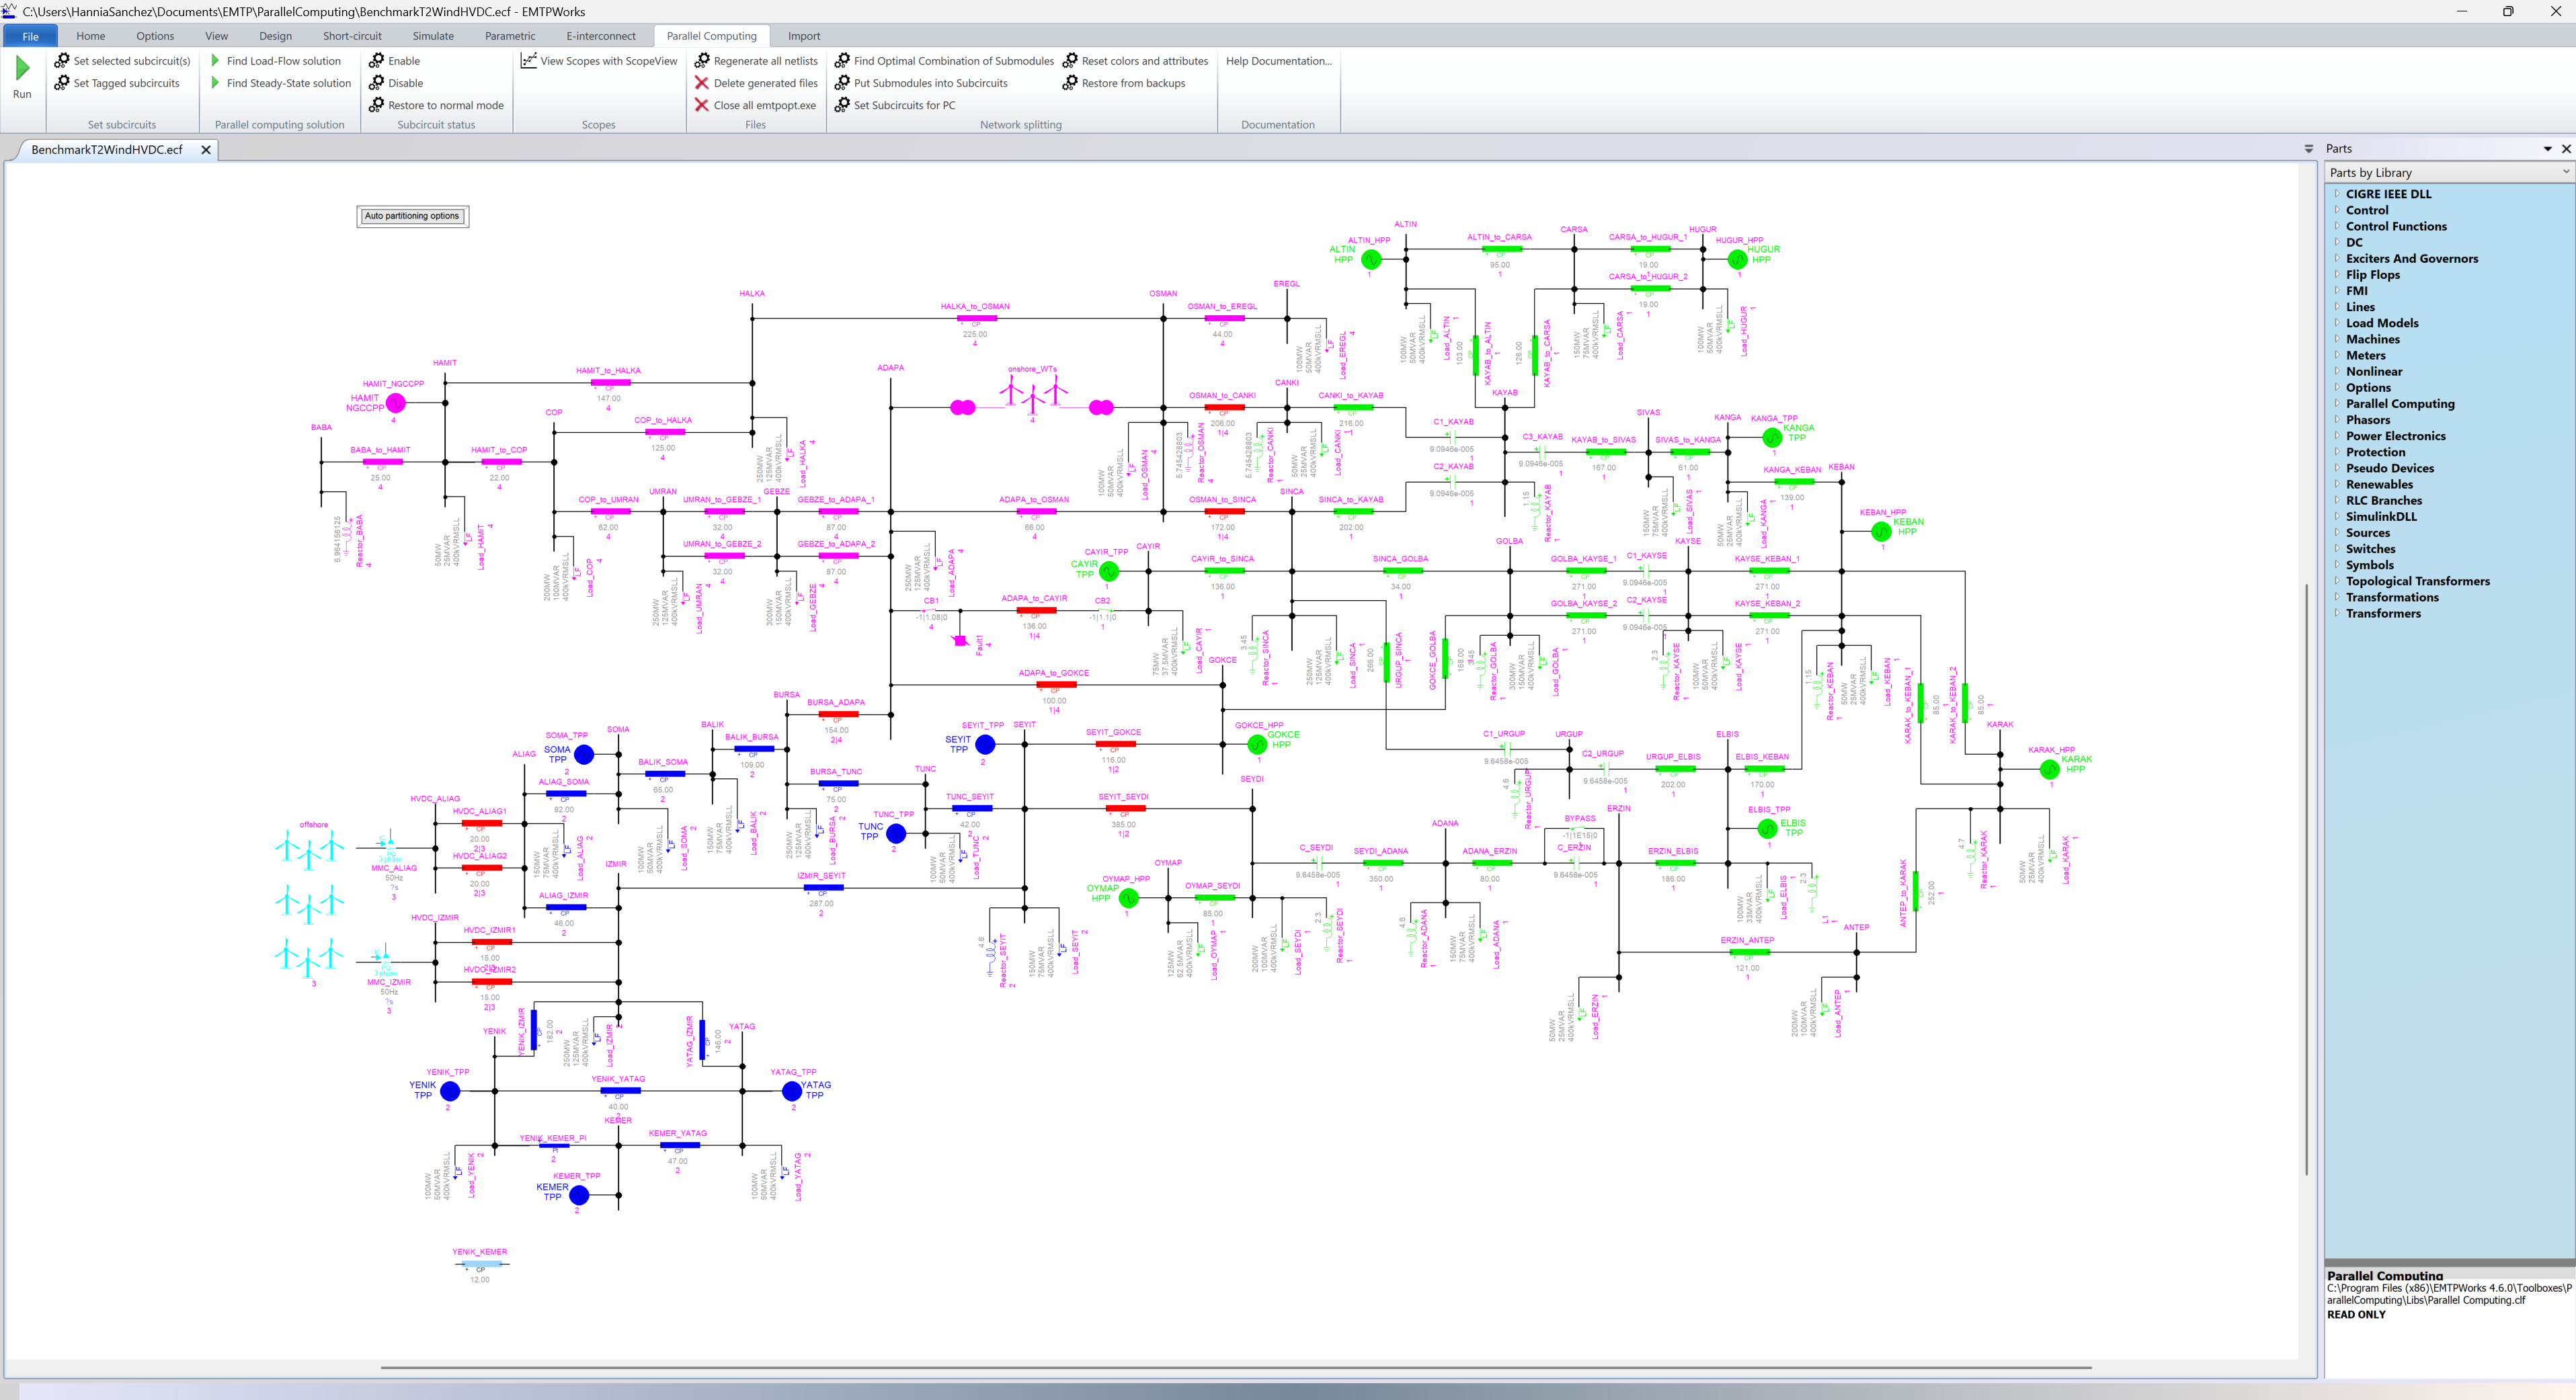The height and width of the screenshot is (1400, 2576).
Task: Click Find Optimal Combination of Submodules
Action: pos(952,61)
